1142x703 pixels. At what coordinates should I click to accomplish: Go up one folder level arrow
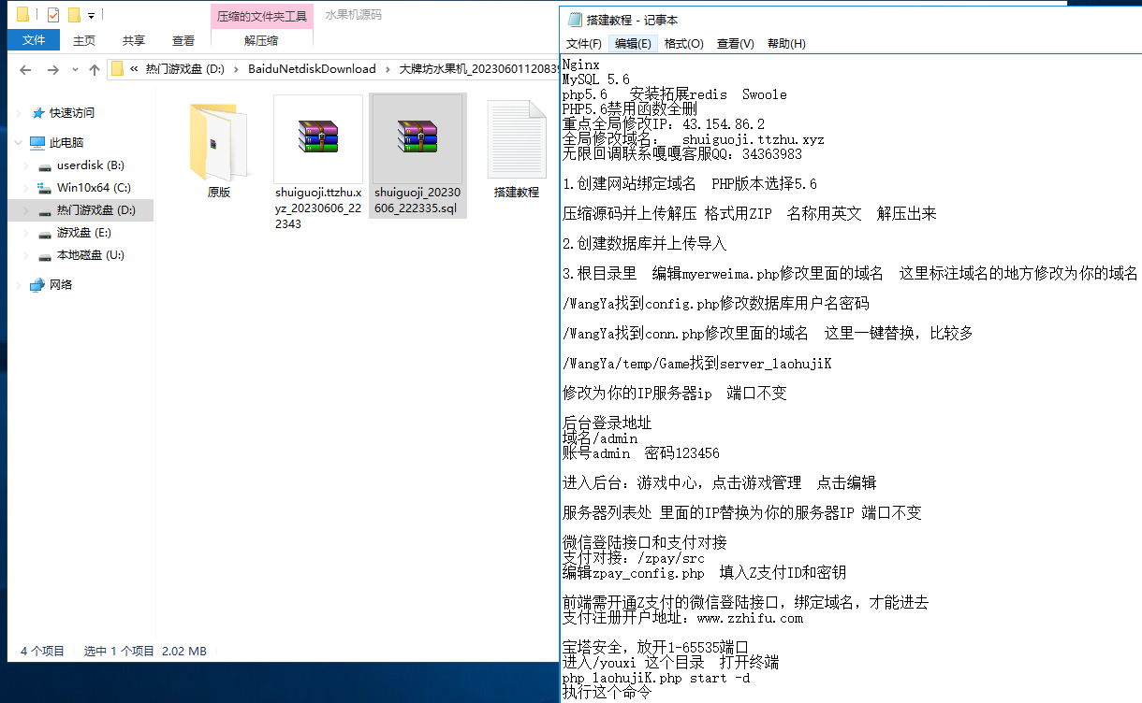point(94,69)
